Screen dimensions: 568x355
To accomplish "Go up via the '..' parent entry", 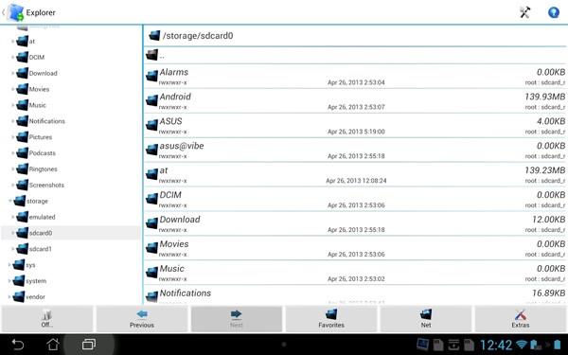I will [x=355, y=56].
